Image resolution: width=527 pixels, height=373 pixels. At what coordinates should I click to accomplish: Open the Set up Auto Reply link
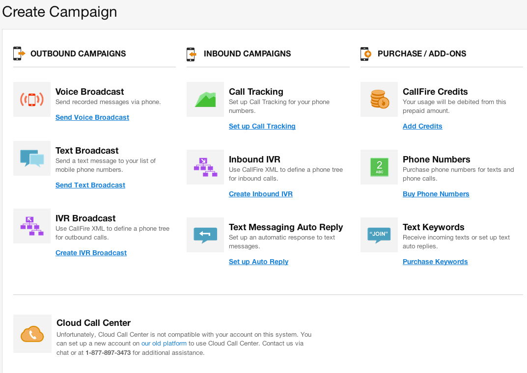coord(258,262)
